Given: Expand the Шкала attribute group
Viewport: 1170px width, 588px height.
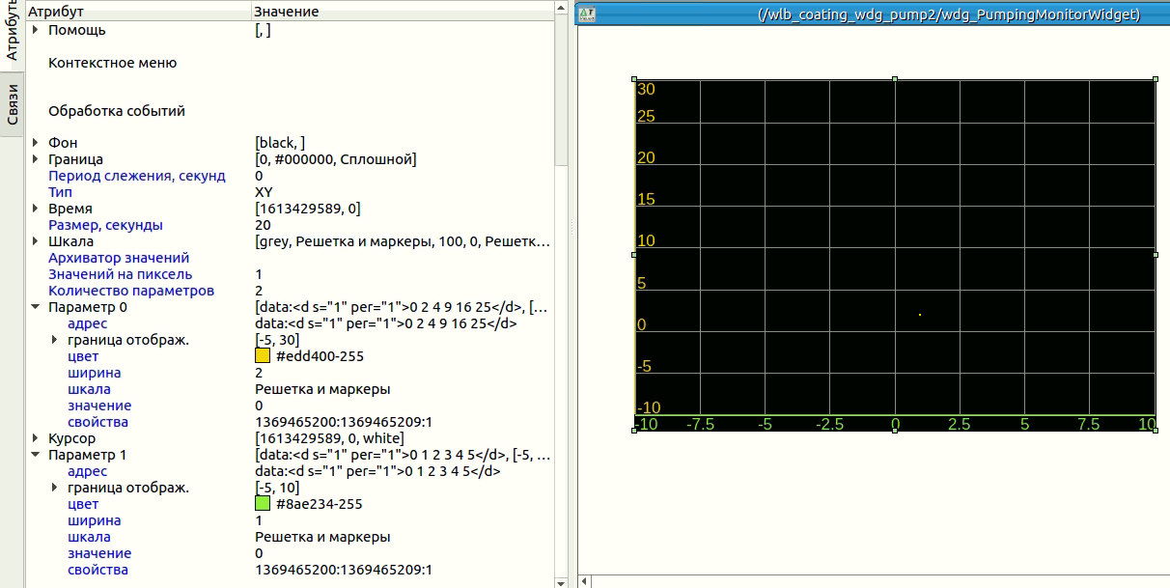Looking at the screenshot, I should tap(36, 241).
